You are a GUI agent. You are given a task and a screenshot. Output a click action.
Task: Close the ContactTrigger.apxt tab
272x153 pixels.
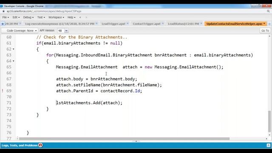tap(163, 23)
